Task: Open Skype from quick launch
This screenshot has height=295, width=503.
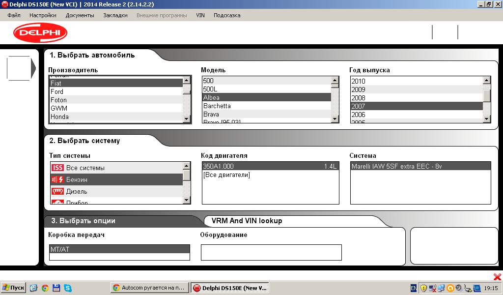Action: [x=68, y=288]
